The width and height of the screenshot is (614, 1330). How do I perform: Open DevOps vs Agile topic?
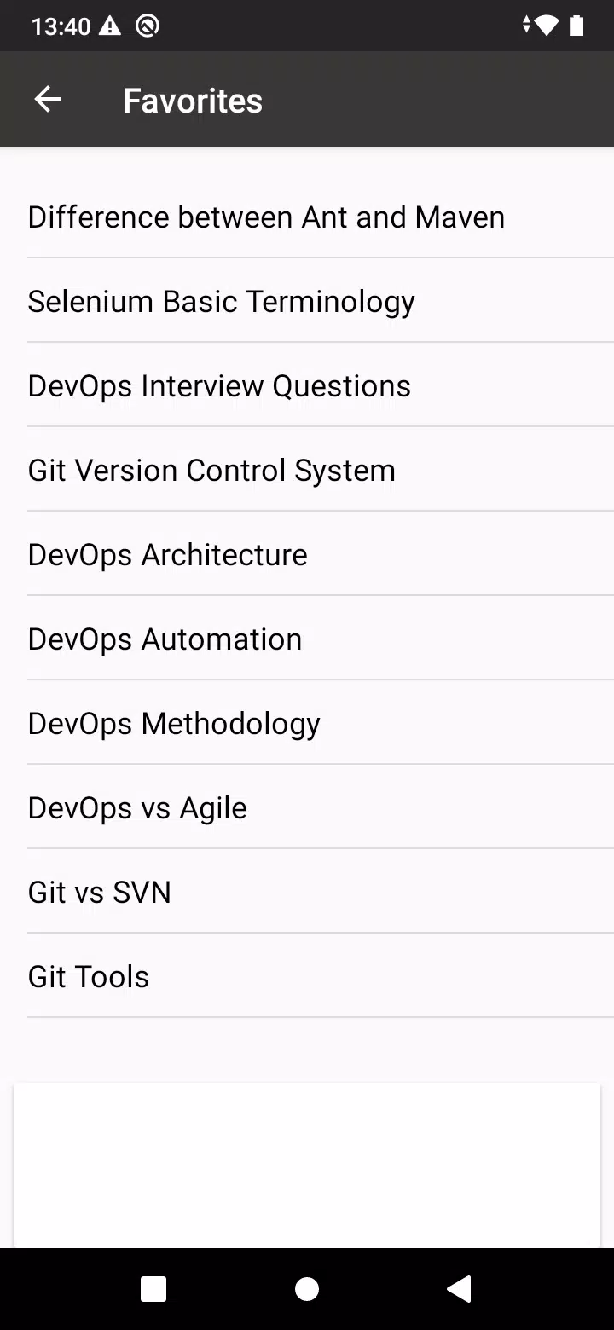pos(307,807)
